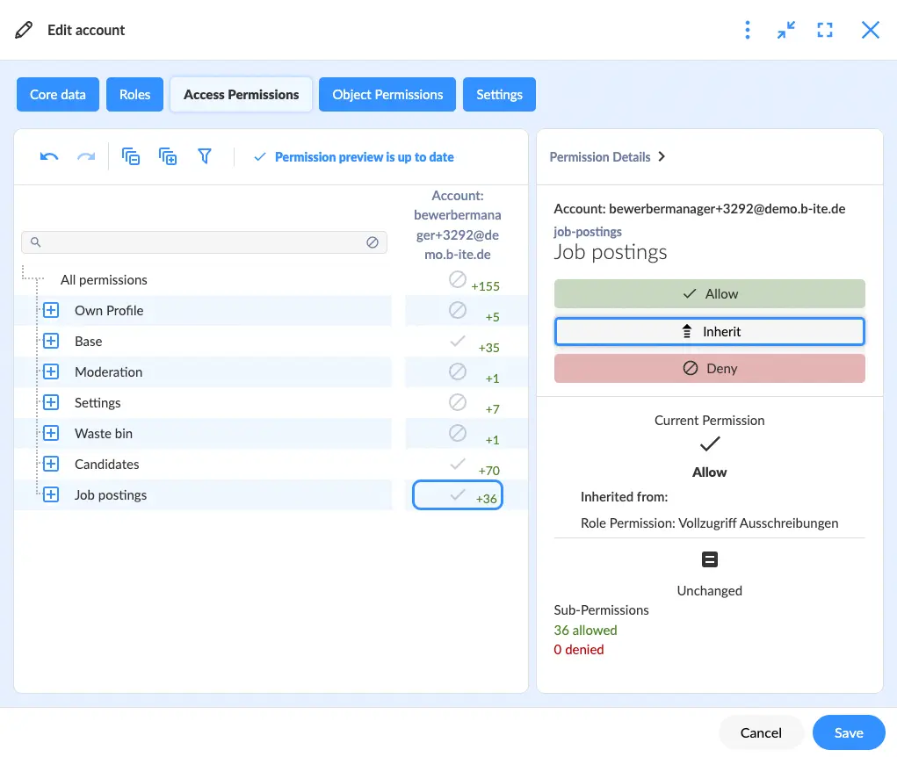Switch to the Object Permissions tab
897x757 pixels.
coord(387,94)
